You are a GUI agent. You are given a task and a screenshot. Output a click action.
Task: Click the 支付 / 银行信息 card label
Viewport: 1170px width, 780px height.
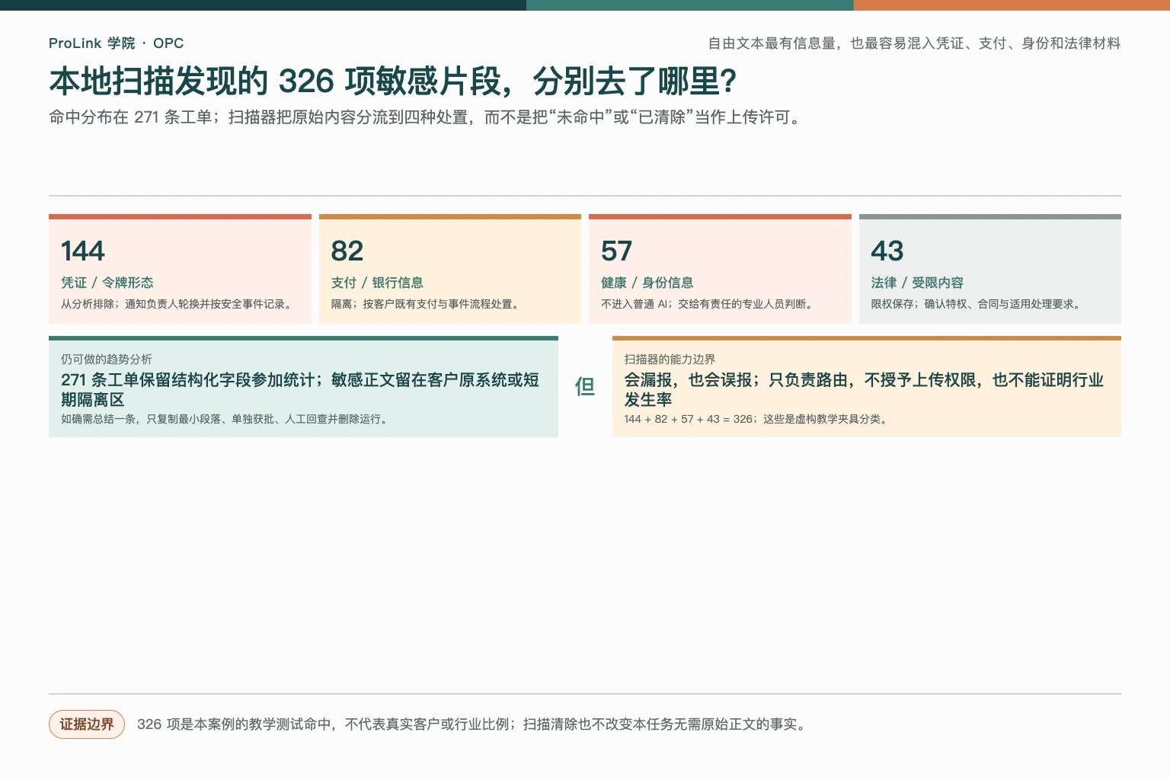[x=377, y=283]
